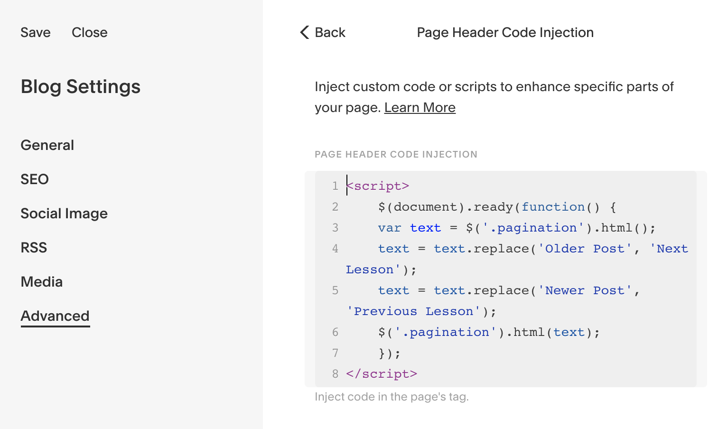Image resolution: width=728 pixels, height=429 pixels.
Task: Switch to the Media settings section
Action: click(x=42, y=282)
